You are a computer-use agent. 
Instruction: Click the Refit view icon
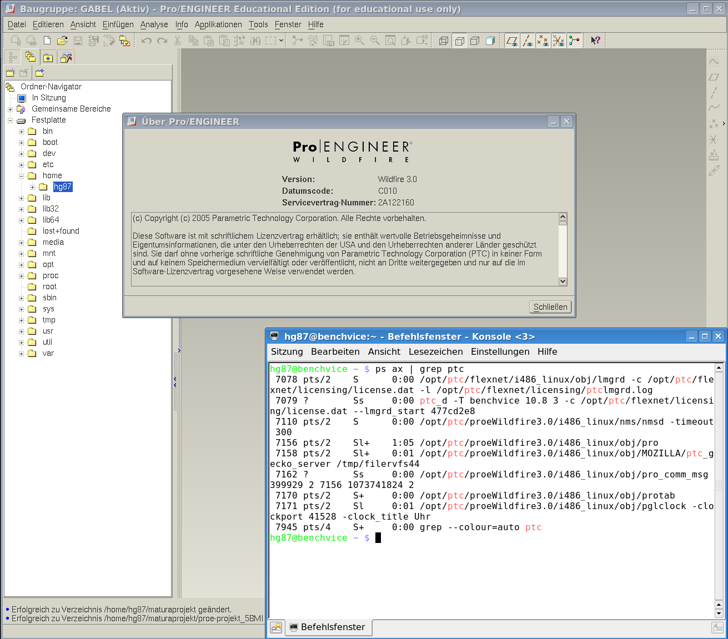pos(390,41)
